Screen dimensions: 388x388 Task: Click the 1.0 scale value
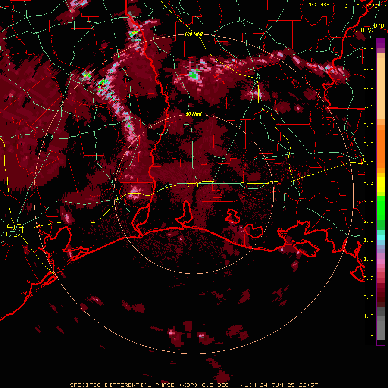point(369,259)
